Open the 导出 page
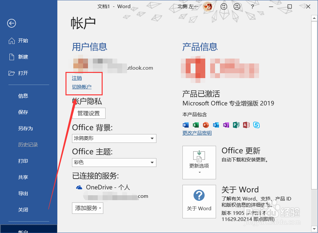Viewport: 318px width, 233px height. pyautogui.click(x=23, y=194)
